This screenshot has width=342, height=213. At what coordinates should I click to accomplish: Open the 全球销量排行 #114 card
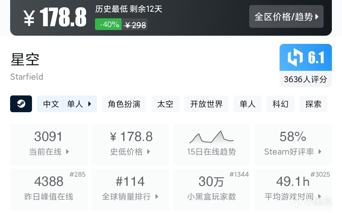(130, 189)
